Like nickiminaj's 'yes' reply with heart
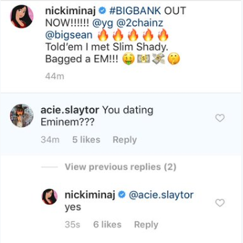Viewport: 243px width, 243px height. click(220, 203)
